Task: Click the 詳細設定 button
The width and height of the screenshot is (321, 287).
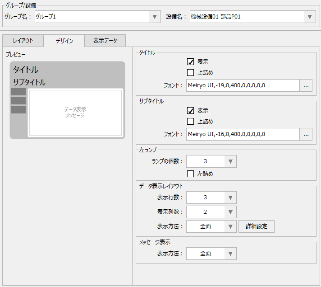Action: click(257, 226)
